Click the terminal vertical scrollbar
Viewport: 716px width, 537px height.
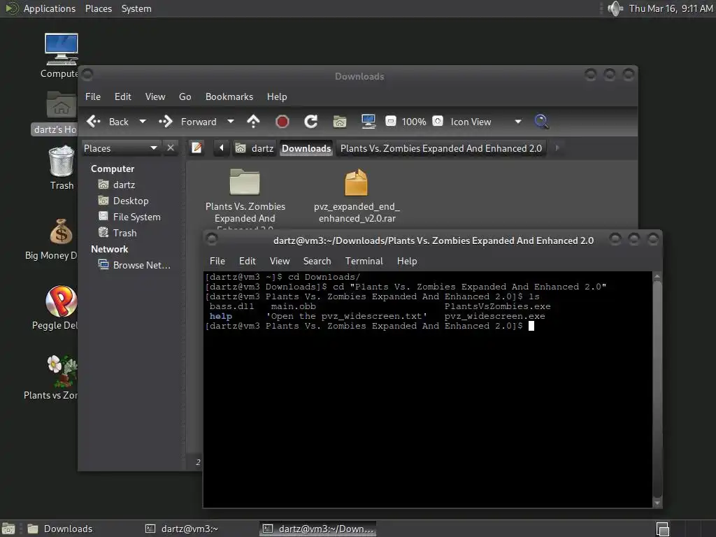(x=657, y=389)
